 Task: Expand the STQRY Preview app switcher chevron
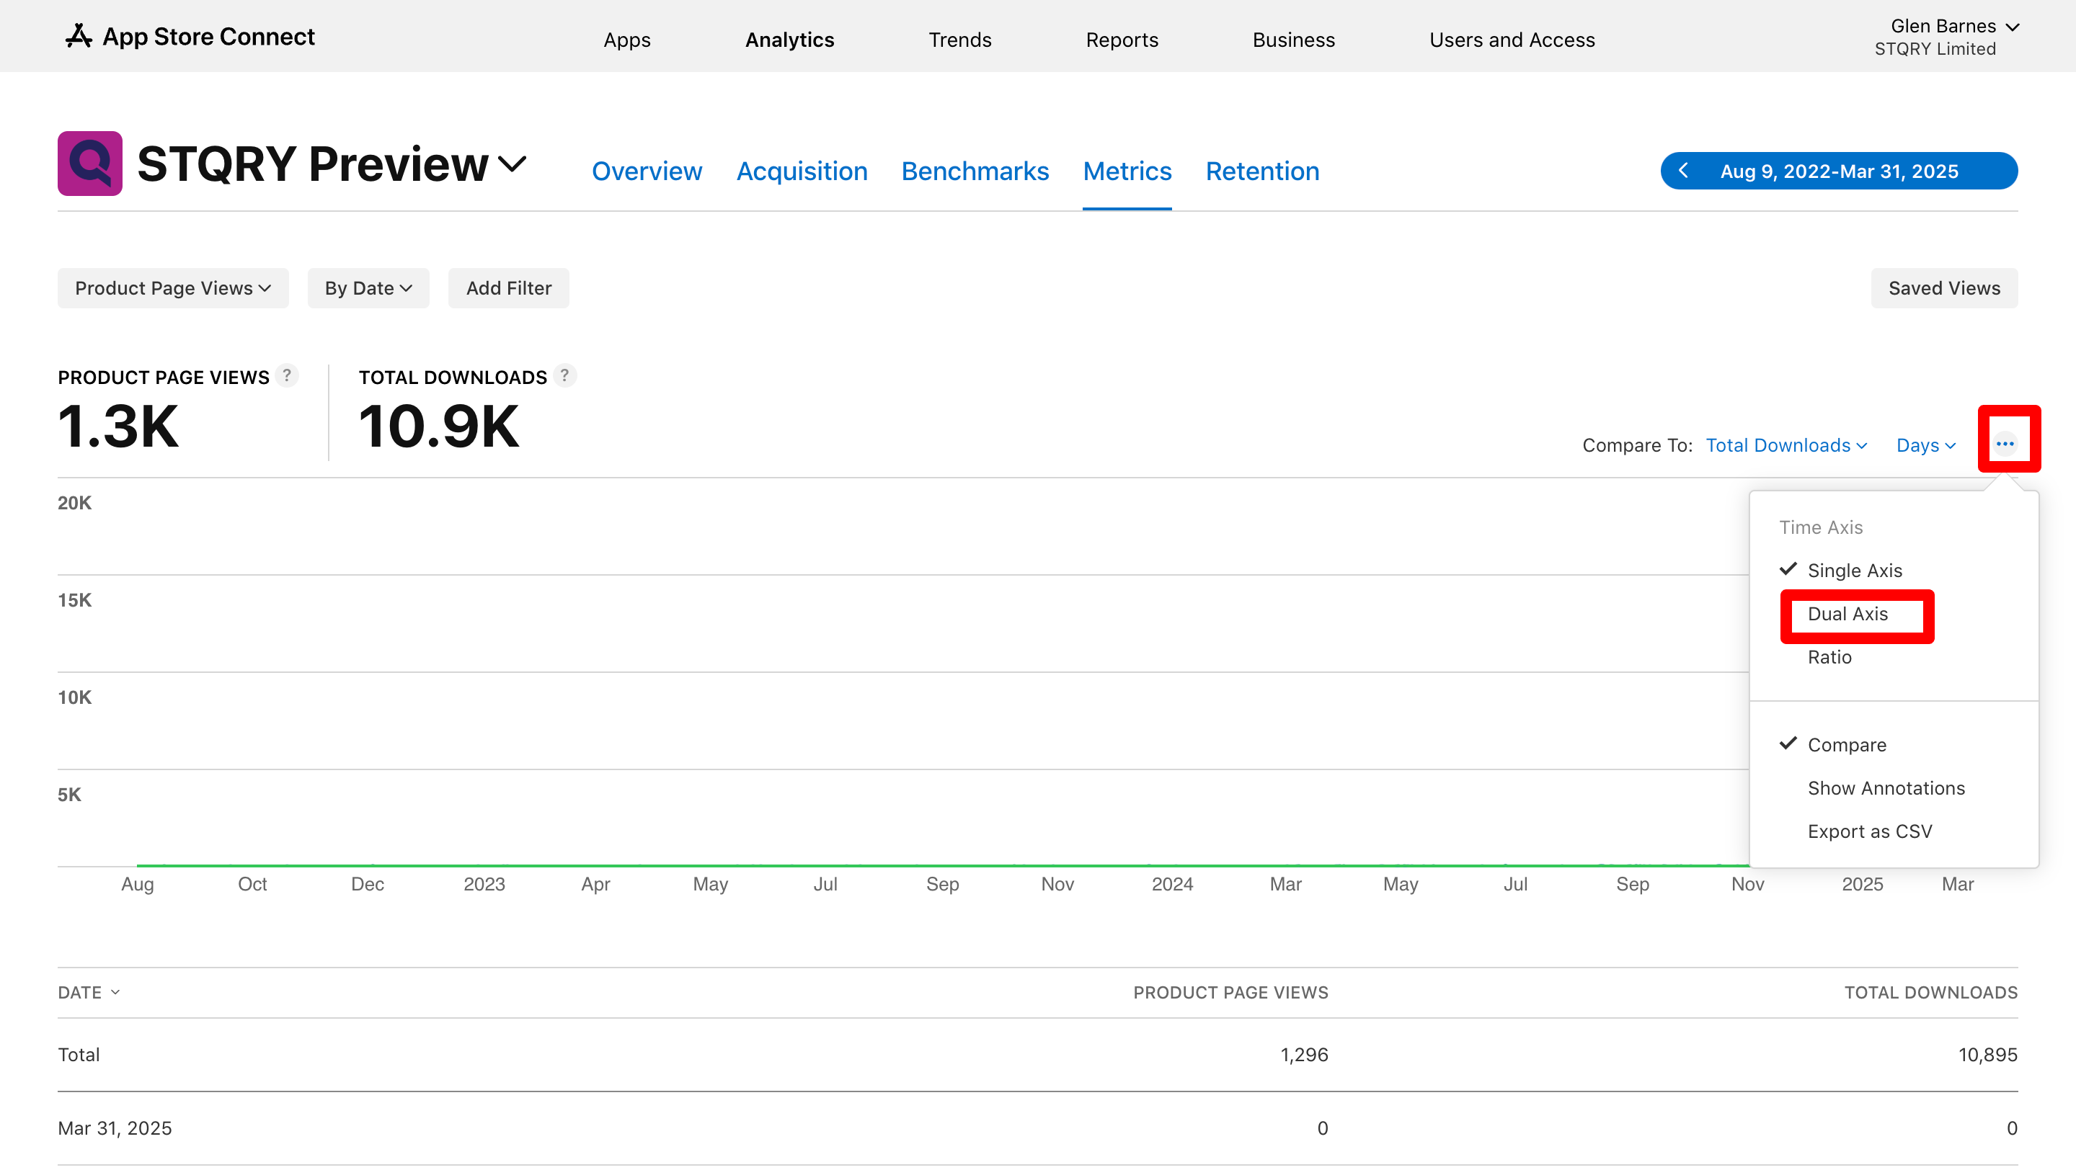tap(512, 164)
